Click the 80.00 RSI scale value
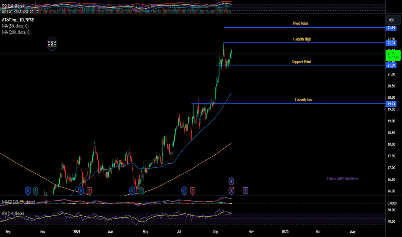This screenshot has width=402, height=237. tap(391, 210)
